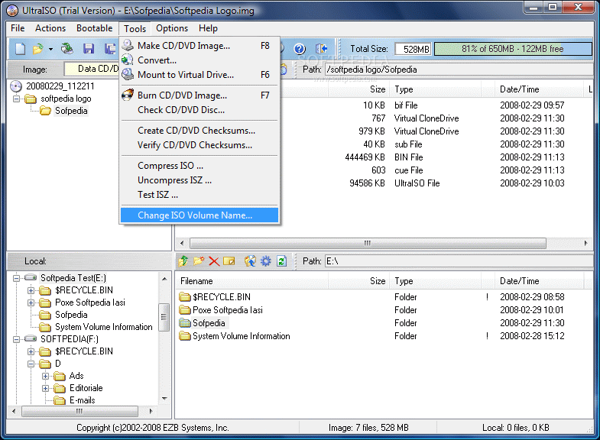Click the Total Size value box
Image resolution: width=600 pixels, height=440 pixels.
pos(413,49)
